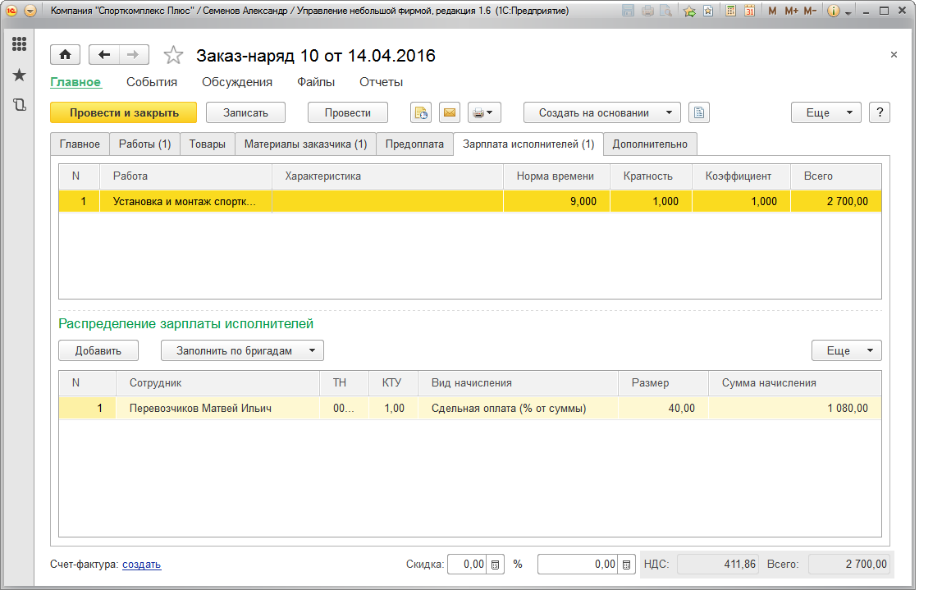Open the Обсуждения section
Viewport: 942px width, 590px height.
(x=236, y=82)
